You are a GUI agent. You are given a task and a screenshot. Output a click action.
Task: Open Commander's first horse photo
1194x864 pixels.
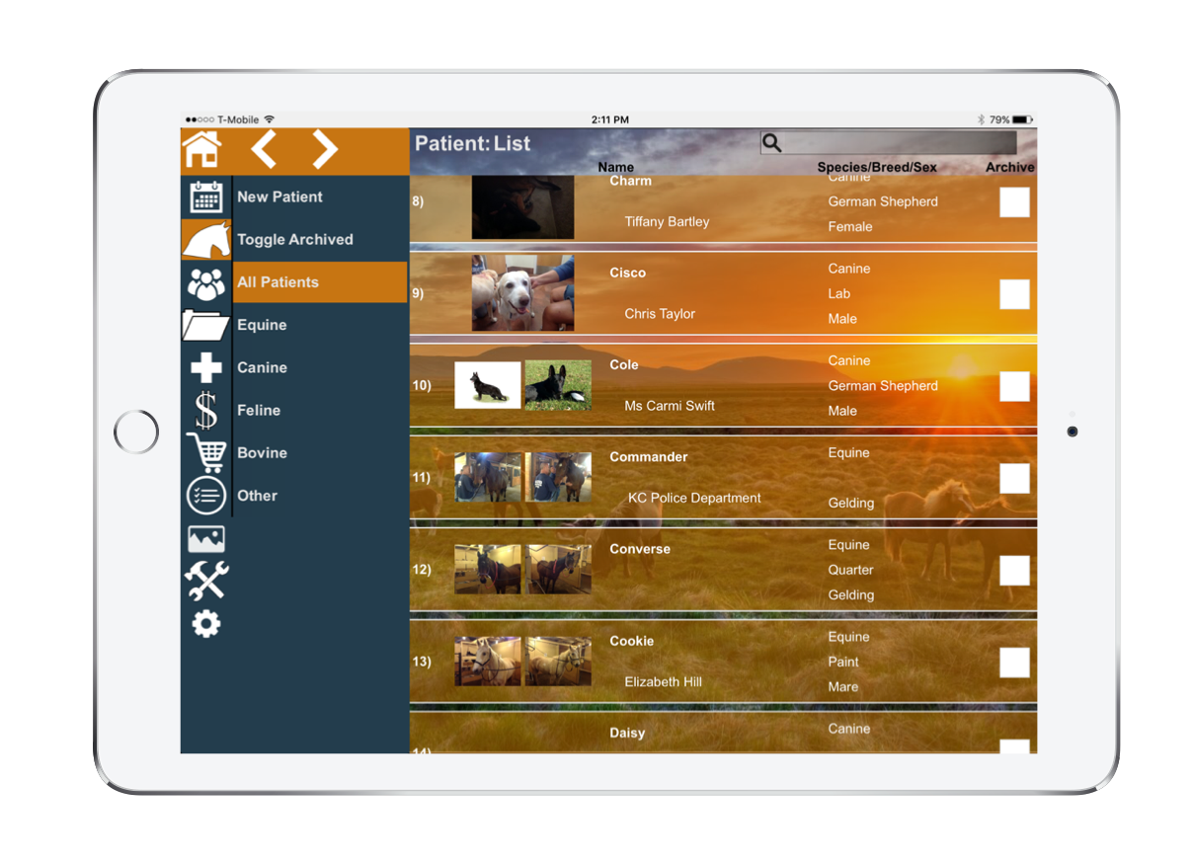point(488,477)
